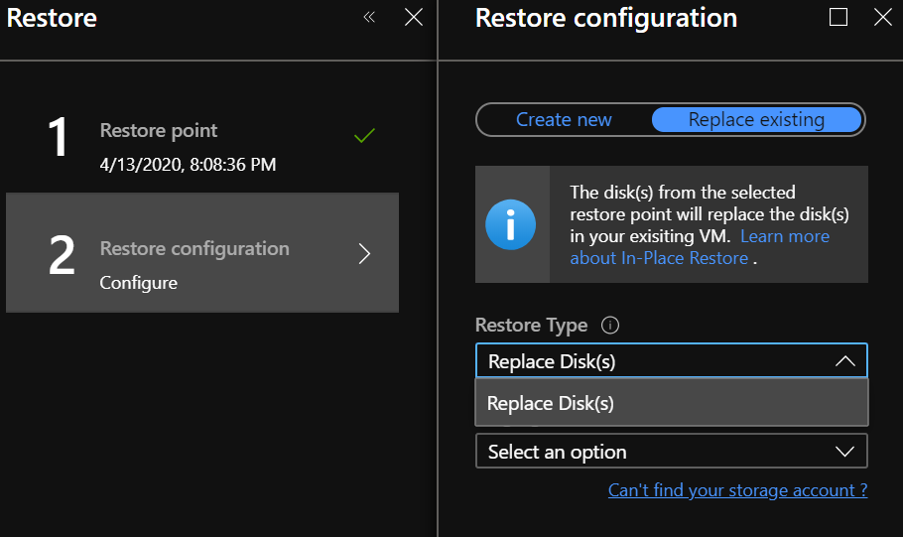Open the Select an option dropdown
The image size is (903, 537).
671,452
